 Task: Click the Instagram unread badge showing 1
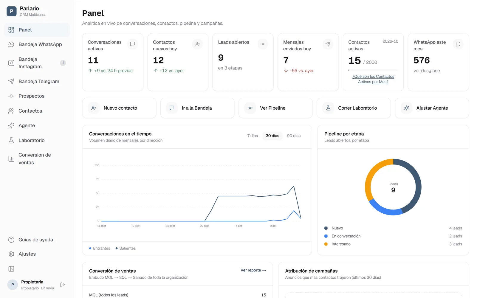click(x=63, y=63)
